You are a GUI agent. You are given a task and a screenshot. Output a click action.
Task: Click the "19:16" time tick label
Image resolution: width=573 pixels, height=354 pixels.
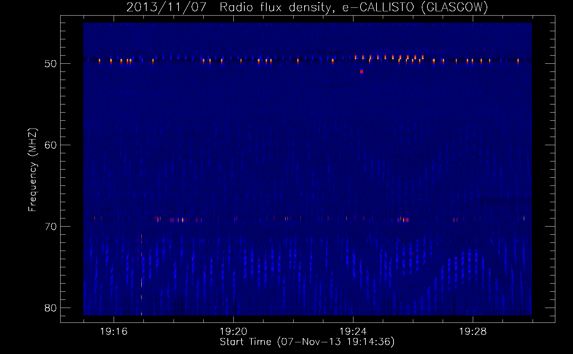[114, 331]
